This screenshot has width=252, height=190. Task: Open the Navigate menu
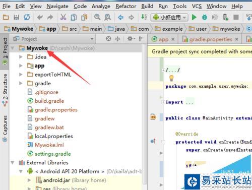coord(57,7)
